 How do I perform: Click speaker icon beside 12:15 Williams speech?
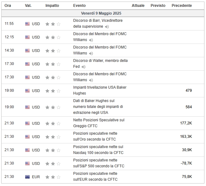click(91, 40)
